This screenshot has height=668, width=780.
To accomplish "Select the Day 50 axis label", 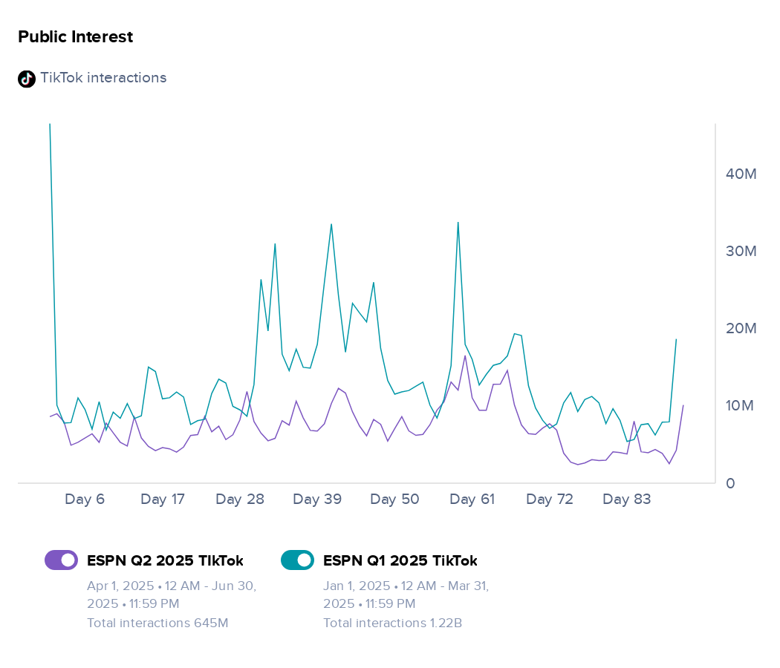I will pyautogui.click(x=394, y=499).
